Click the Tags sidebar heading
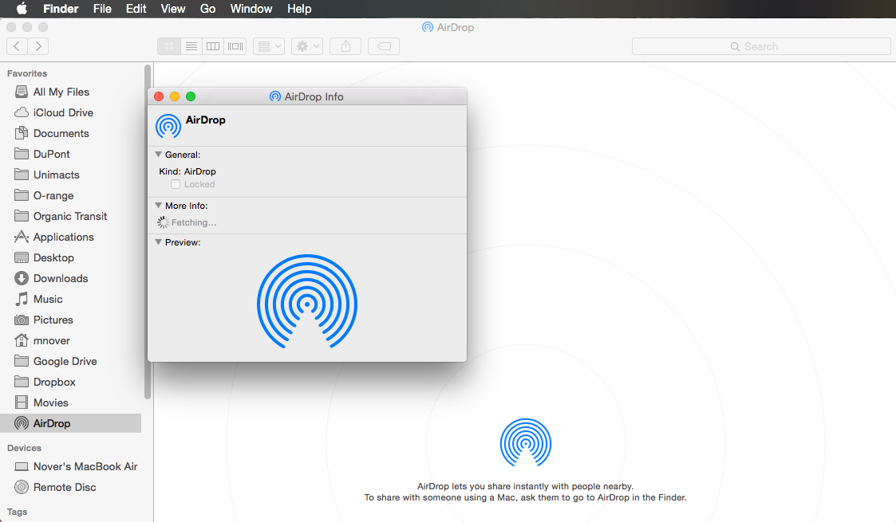This screenshot has height=522, width=896. (x=17, y=512)
